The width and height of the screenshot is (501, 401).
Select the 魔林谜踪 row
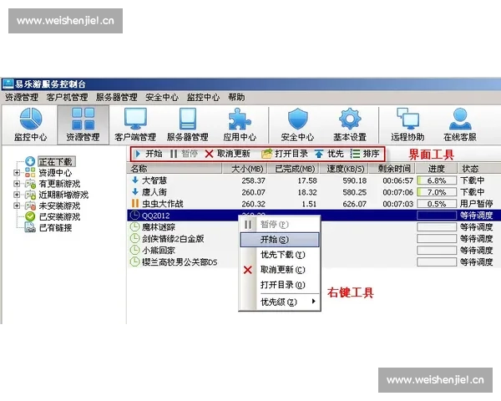pyautogui.click(x=314, y=227)
